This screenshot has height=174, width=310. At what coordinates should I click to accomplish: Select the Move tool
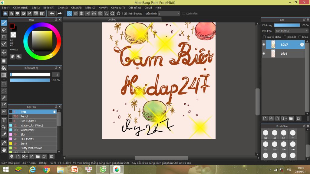click(4, 53)
